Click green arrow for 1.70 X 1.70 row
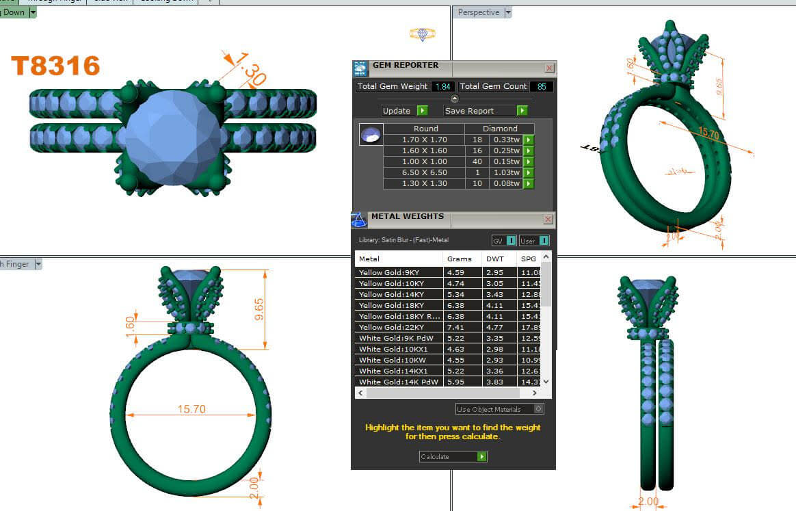 pyautogui.click(x=529, y=140)
